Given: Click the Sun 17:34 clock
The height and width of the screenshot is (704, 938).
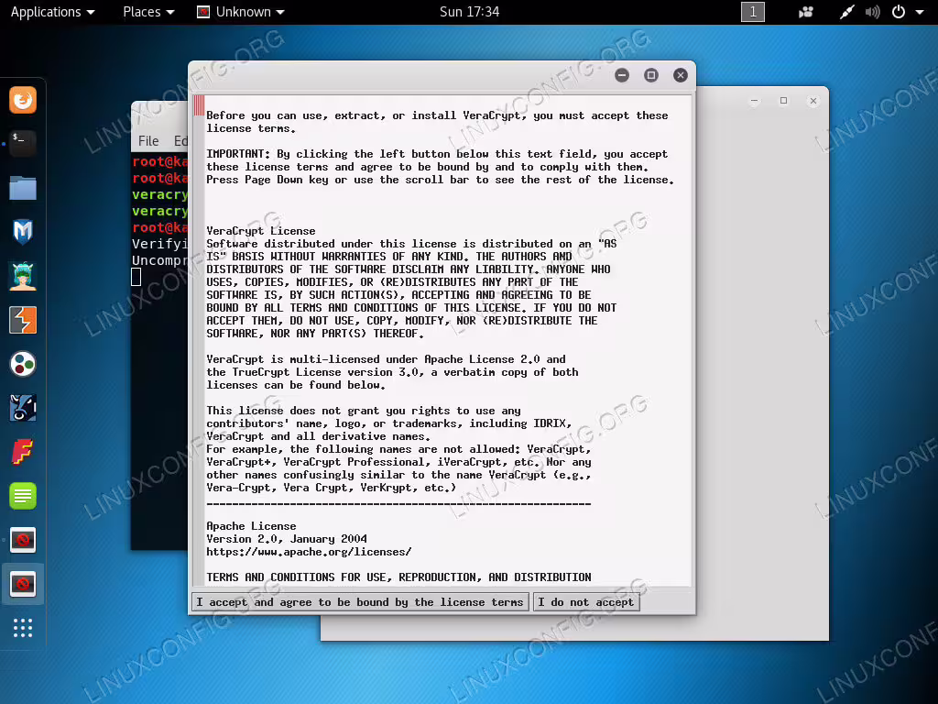Looking at the screenshot, I should 469,12.
